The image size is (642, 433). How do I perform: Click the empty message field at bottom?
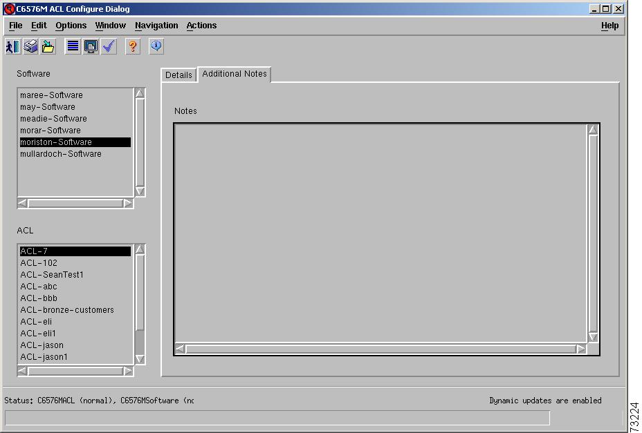pos(277,418)
